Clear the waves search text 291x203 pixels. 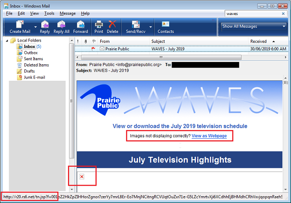click(x=283, y=14)
